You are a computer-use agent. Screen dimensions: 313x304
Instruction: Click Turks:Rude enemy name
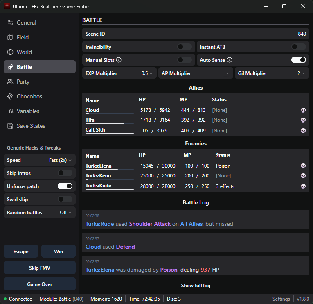coord(98,186)
